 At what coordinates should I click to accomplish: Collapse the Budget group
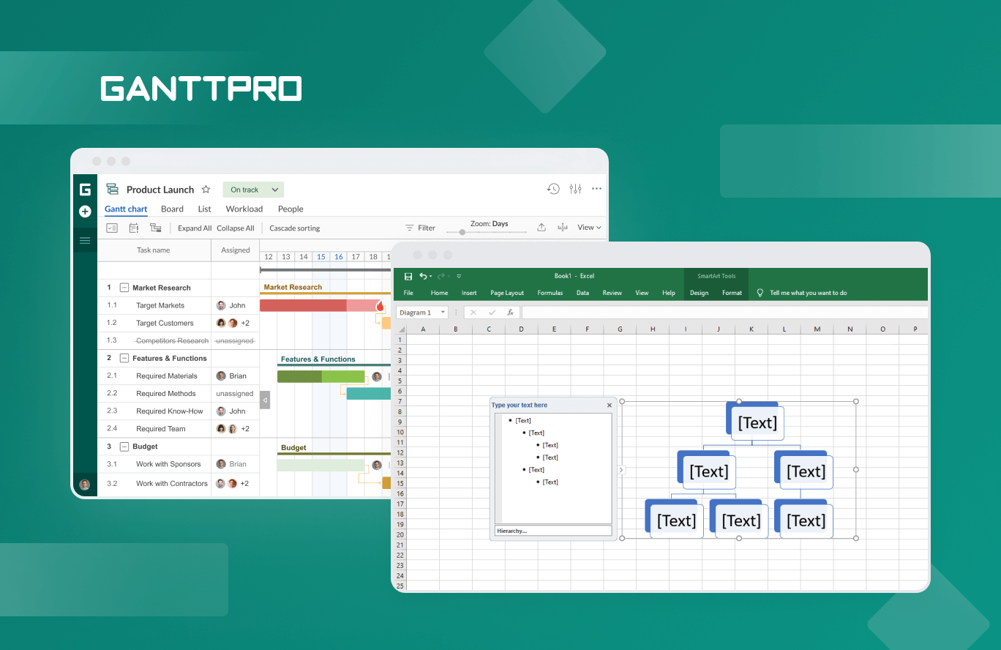click(124, 447)
